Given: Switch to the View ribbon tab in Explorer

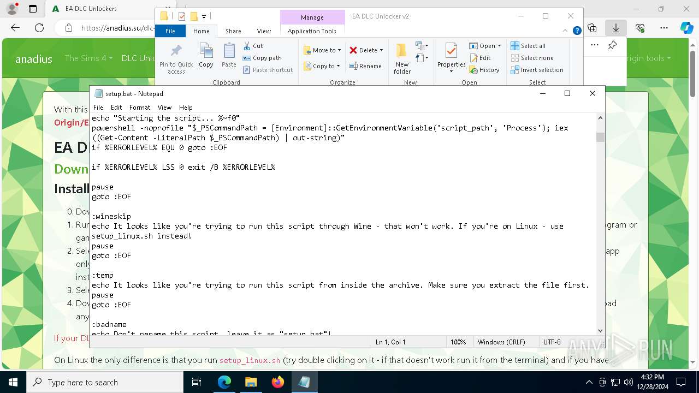Looking at the screenshot, I should 264,31.
